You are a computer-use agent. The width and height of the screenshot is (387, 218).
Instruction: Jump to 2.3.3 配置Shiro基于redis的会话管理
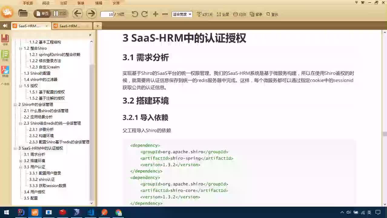point(59,142)
